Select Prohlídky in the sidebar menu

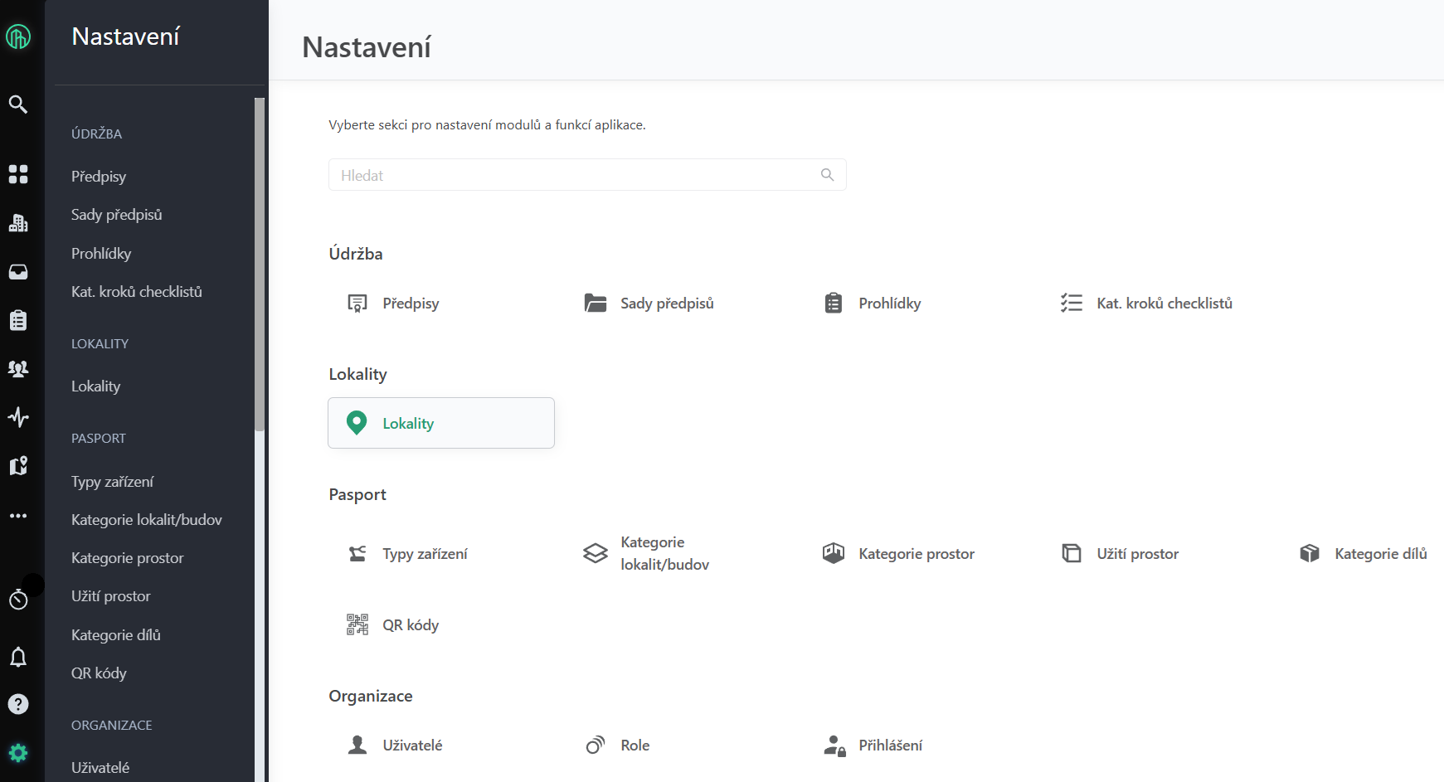[x=101, y=254]
